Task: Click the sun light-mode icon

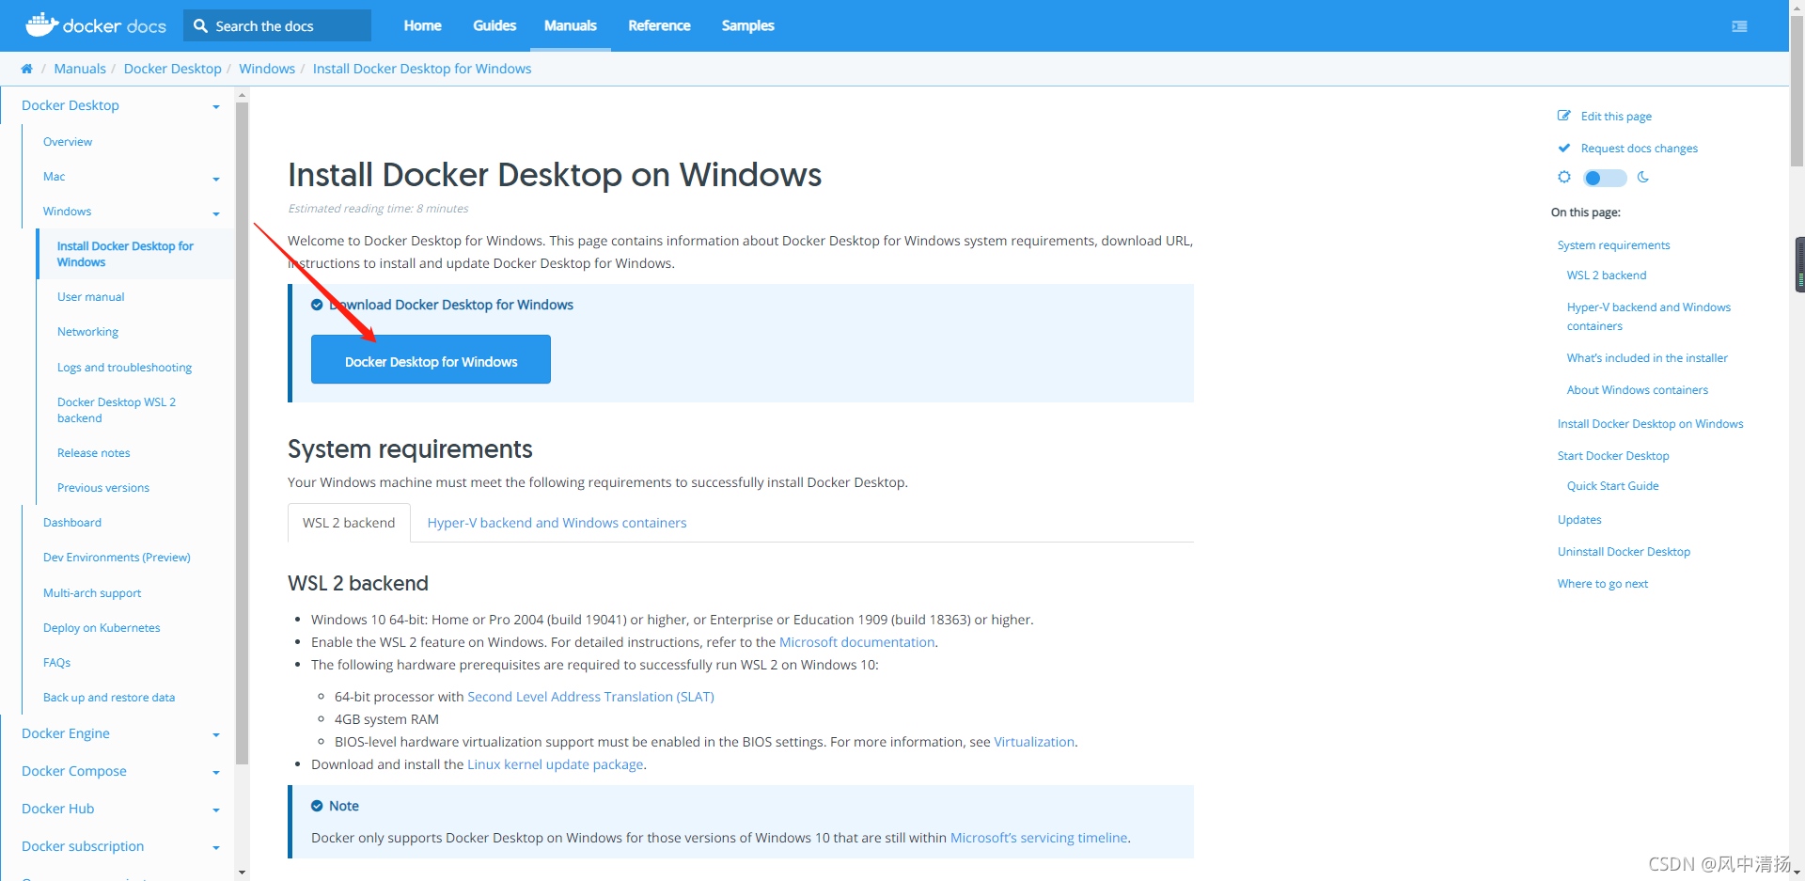Action: 1564,177
